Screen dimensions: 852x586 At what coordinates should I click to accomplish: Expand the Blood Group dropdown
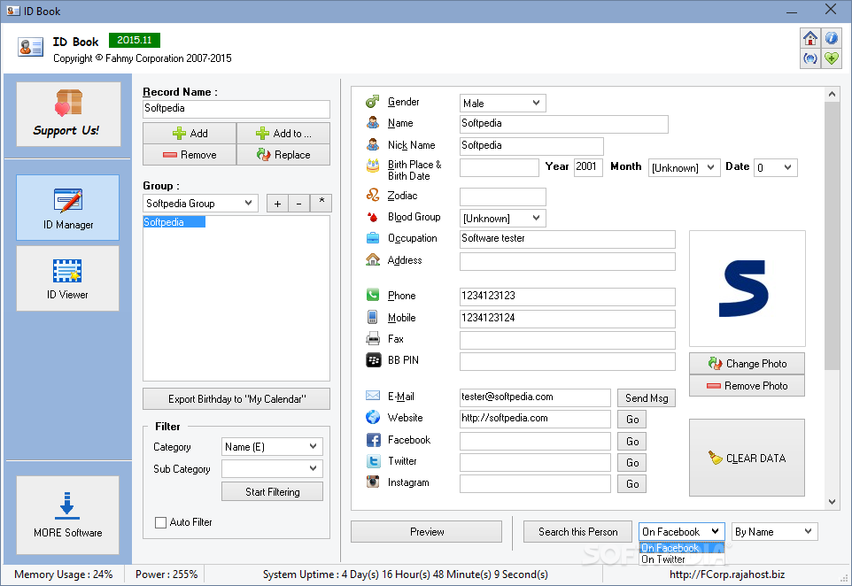coord(503,219)
